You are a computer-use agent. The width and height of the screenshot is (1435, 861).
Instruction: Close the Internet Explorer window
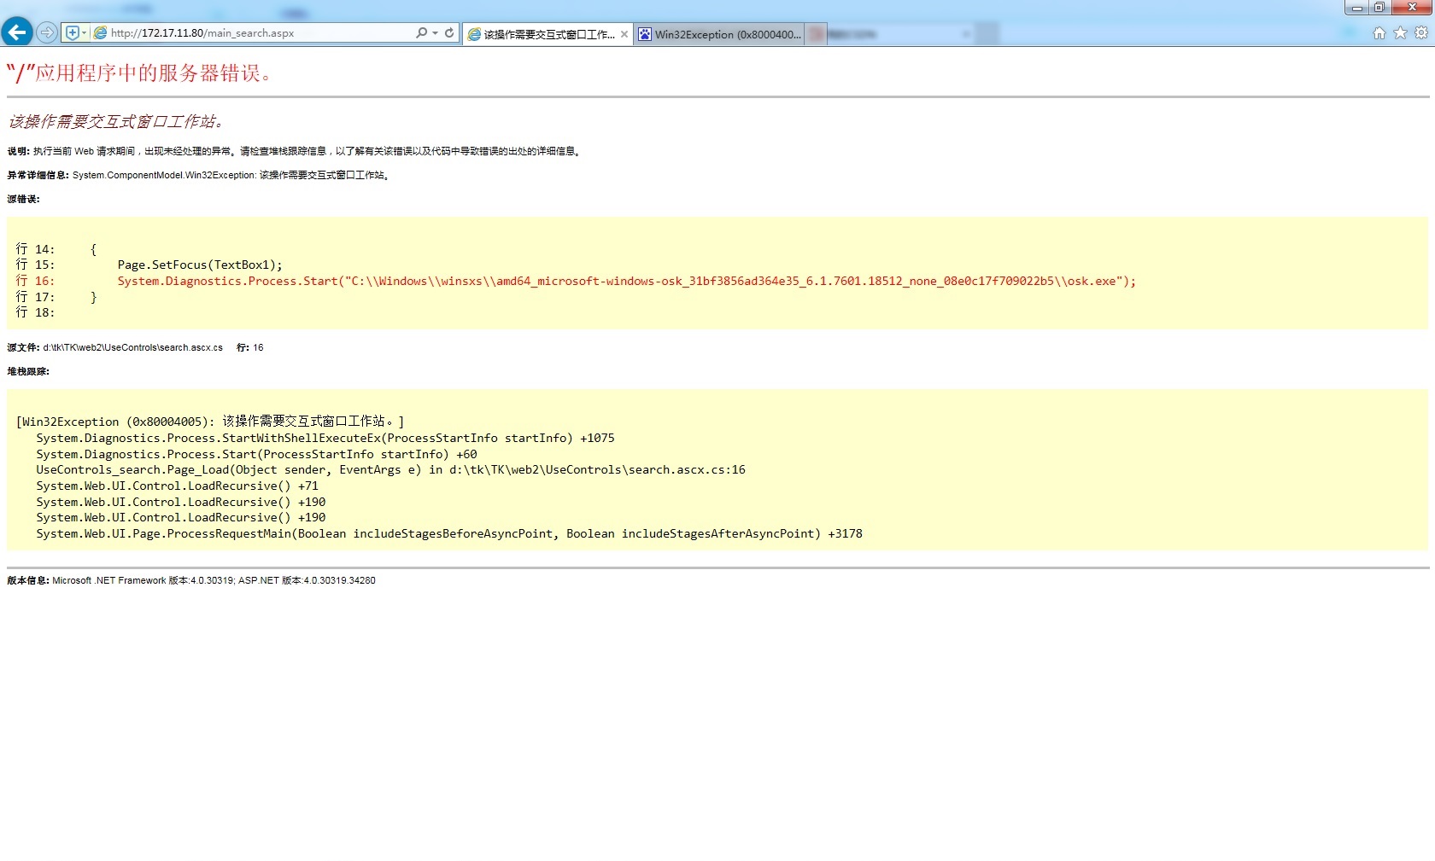pos(1412,8)
